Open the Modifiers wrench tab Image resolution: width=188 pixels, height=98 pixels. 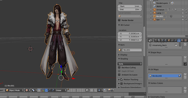(x=175, y=40)
